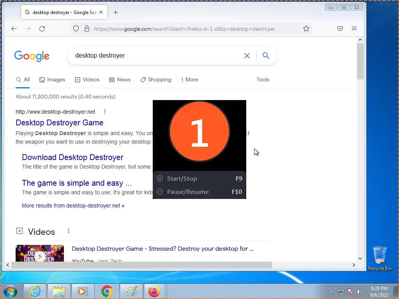Open the Desktop Destroyer Game Stressed video link

pyautogui.click(x=162, y=249)
